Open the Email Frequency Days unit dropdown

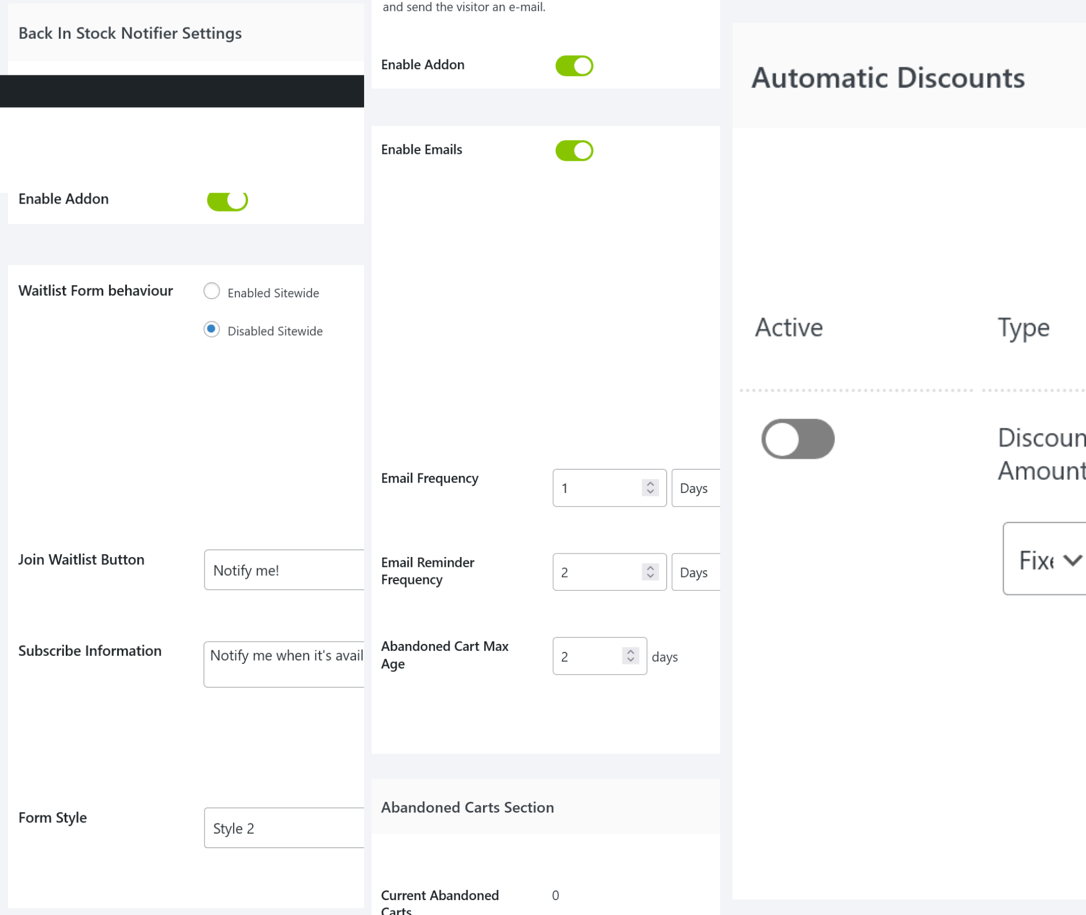[695, 488]
